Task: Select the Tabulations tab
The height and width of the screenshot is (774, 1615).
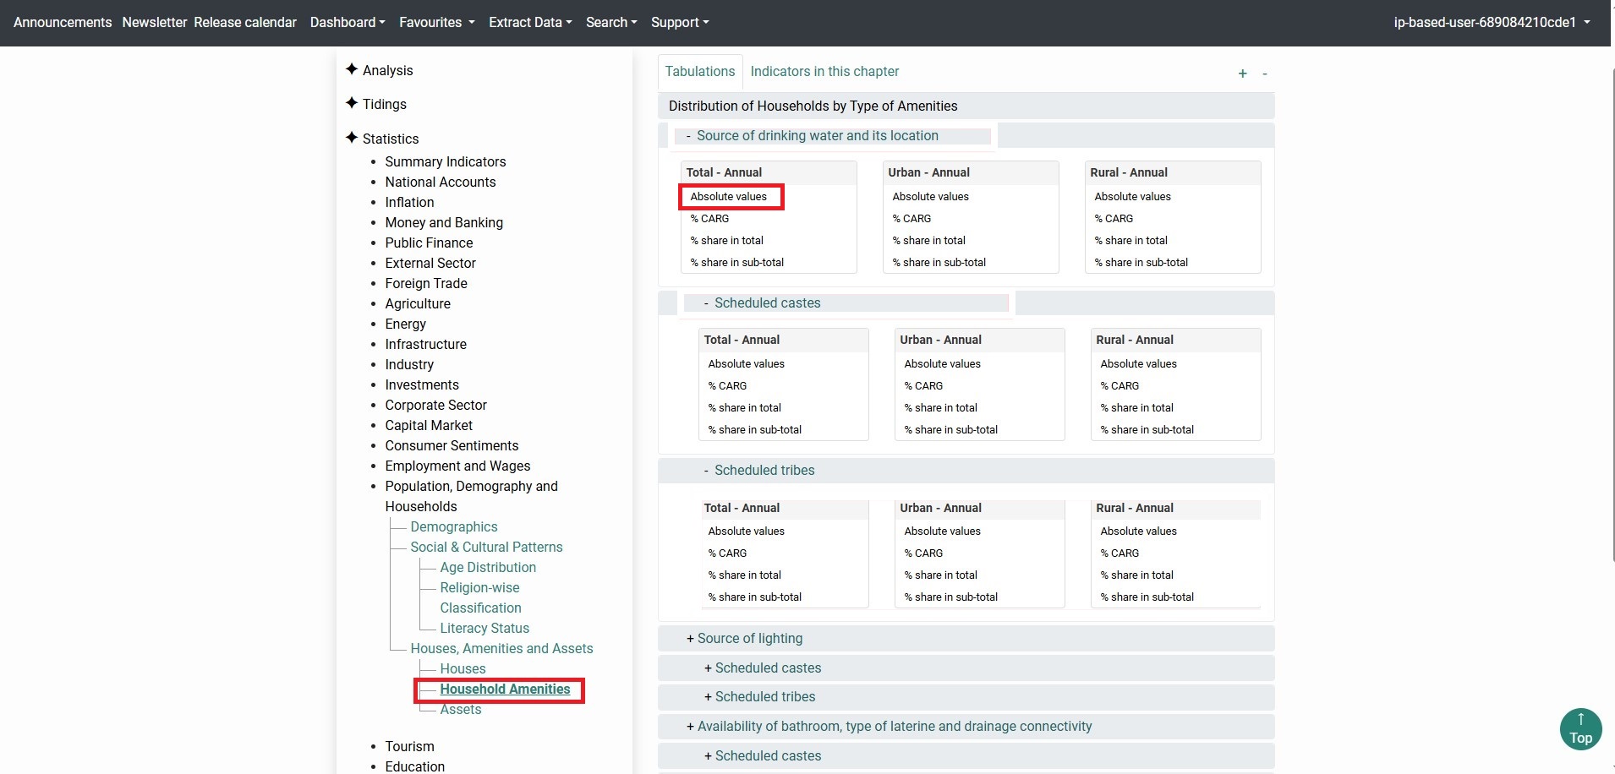Action: click(699, 72)
